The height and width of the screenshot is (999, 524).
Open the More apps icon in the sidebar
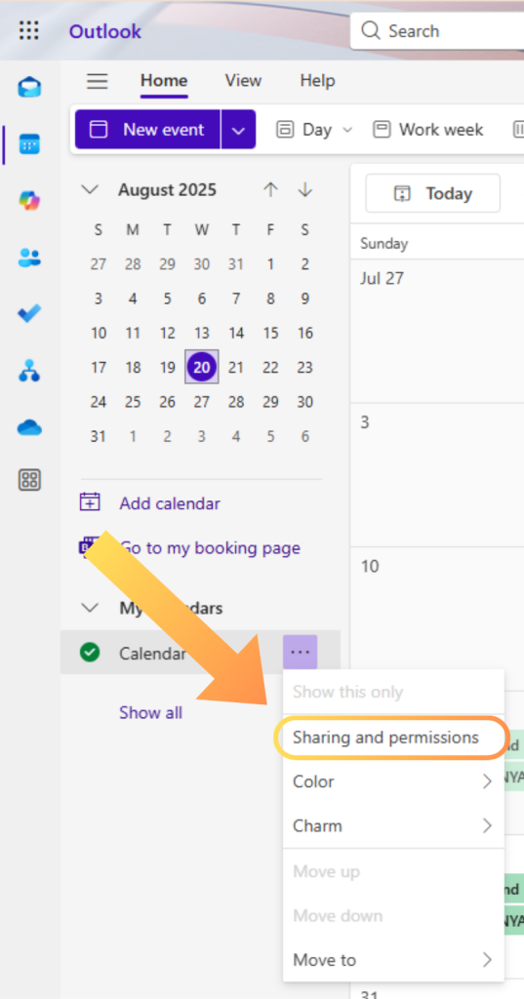coord(29,480)
